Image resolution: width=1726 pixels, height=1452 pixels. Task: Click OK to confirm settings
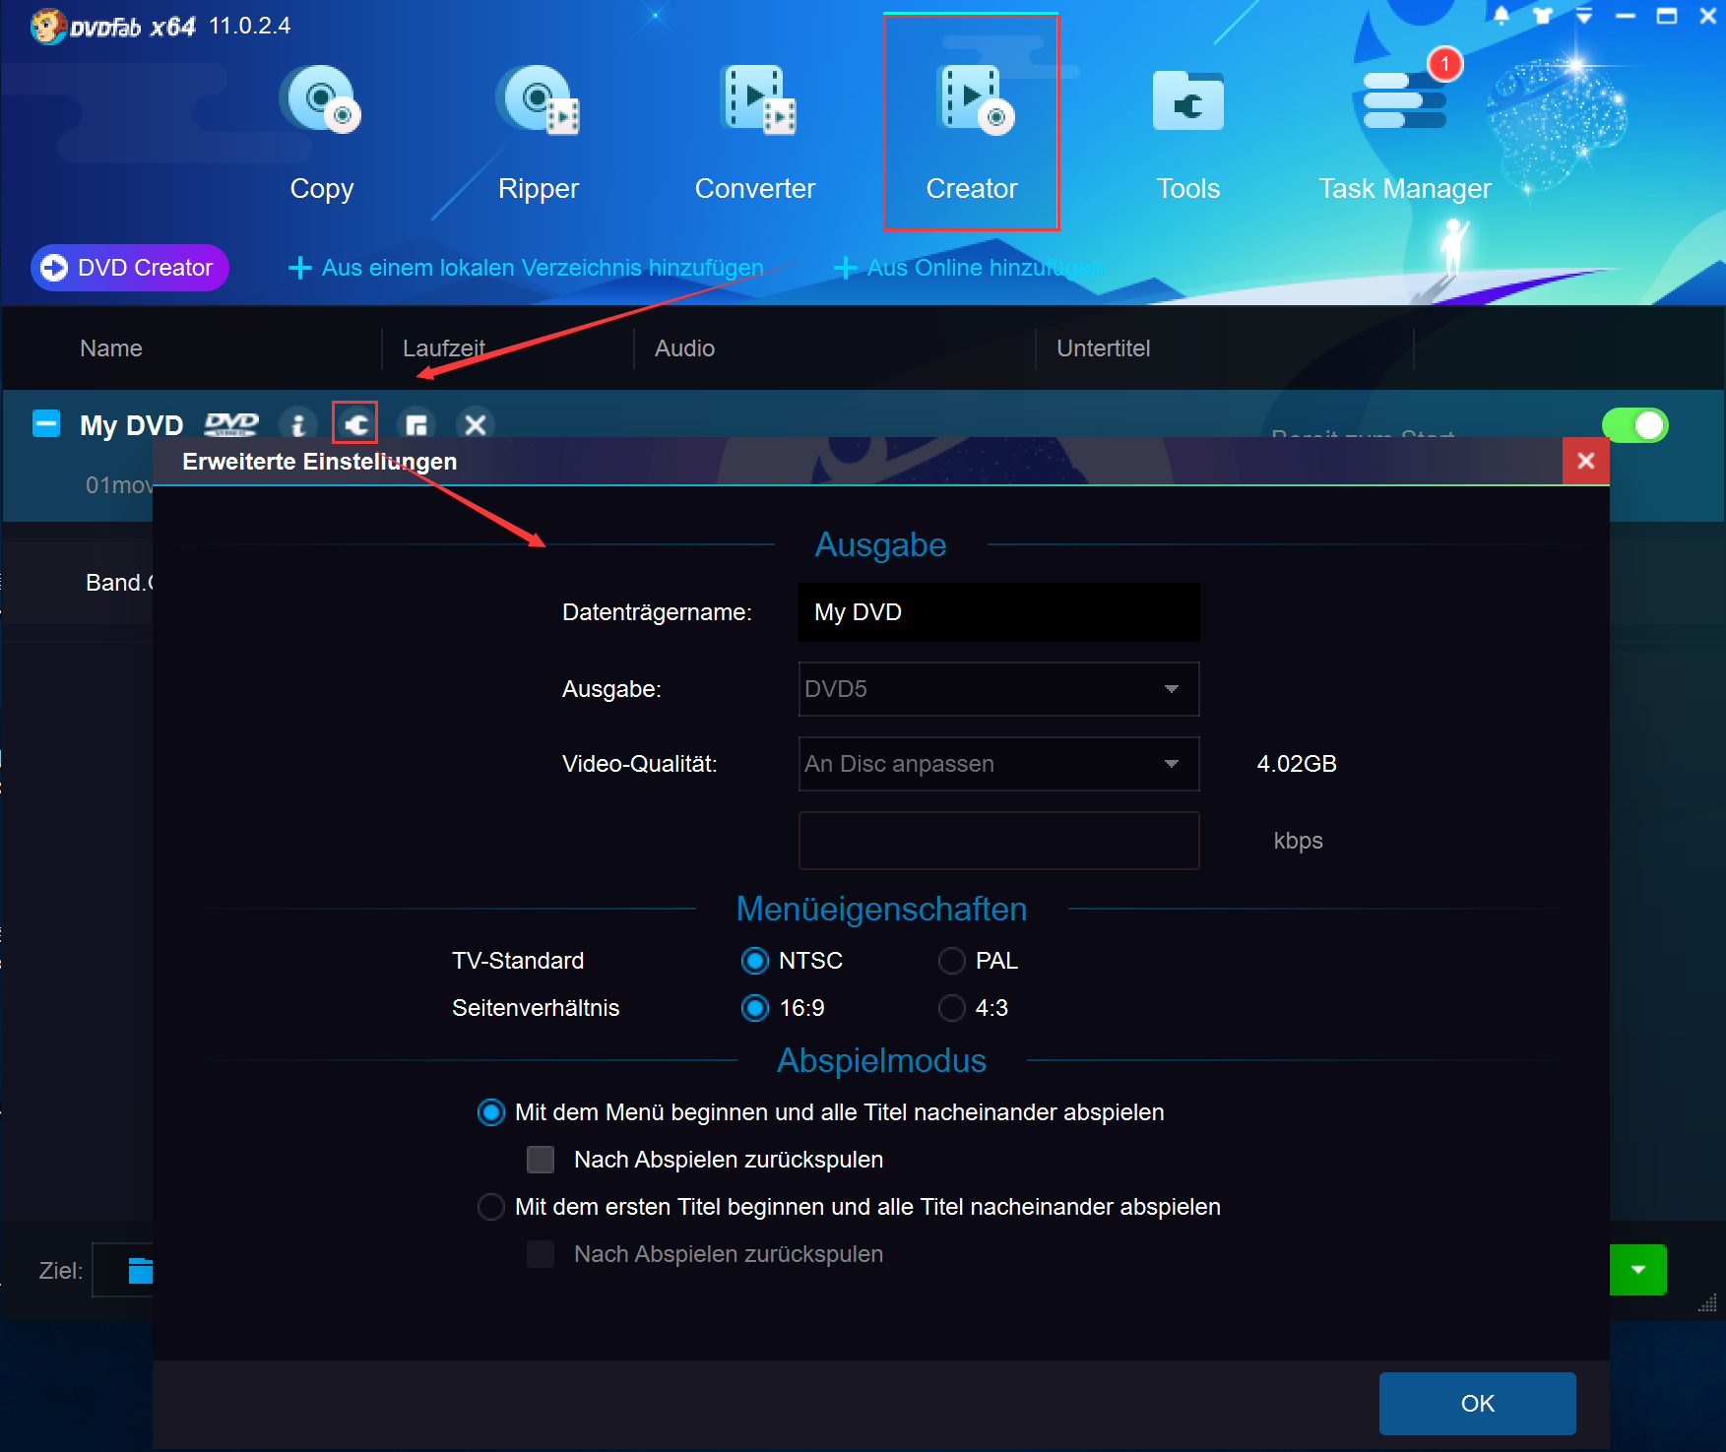point(1477,1403)
